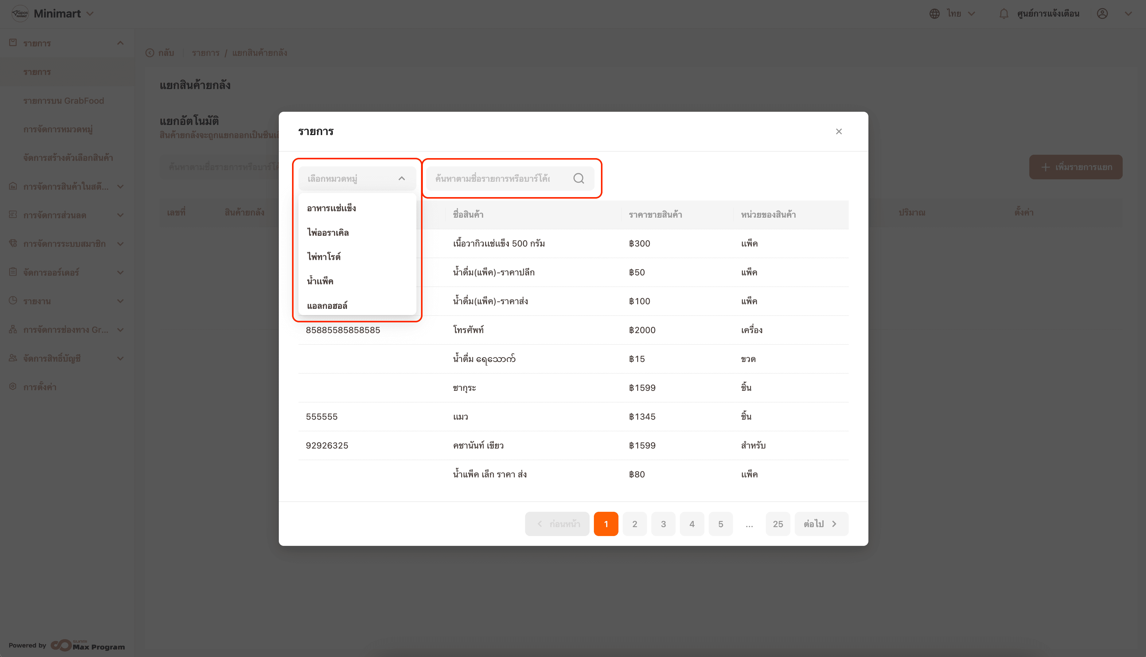Click the globe language icon

coord(934,14)
